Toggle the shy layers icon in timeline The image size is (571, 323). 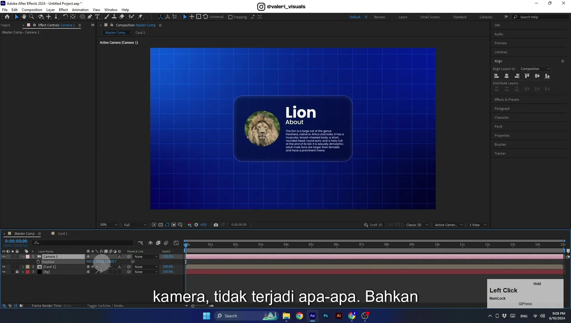coord(150,243)
